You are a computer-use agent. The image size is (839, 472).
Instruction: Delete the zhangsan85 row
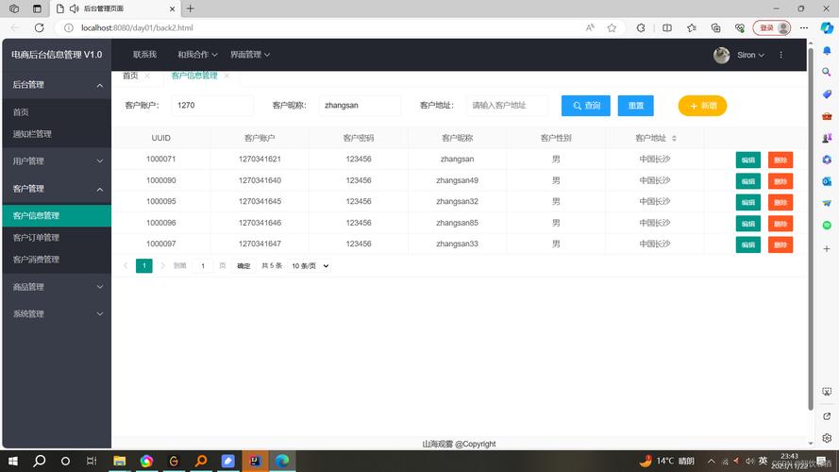pos(780,223)
